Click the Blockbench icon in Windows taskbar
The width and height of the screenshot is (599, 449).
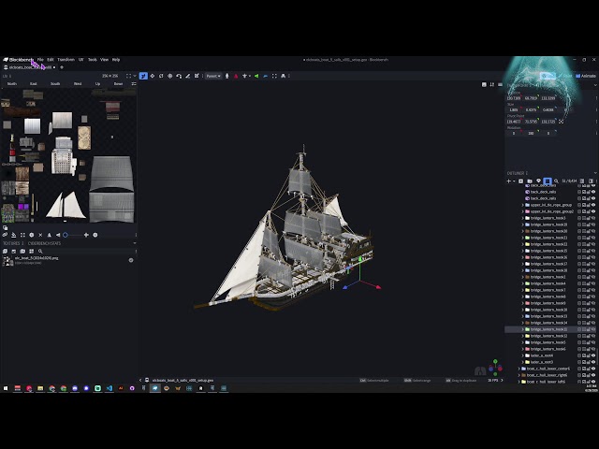point(155,388)
